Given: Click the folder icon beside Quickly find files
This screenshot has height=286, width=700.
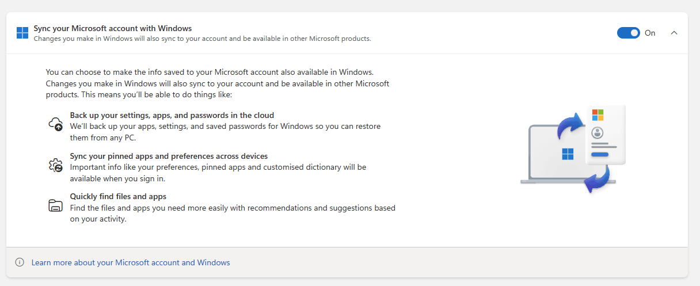Looking at the screenshot, I should [x=55, y=205].
